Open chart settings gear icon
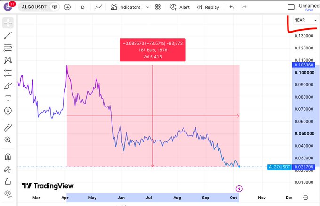This screenshot has width=320, height=206. tap(305, 198)
